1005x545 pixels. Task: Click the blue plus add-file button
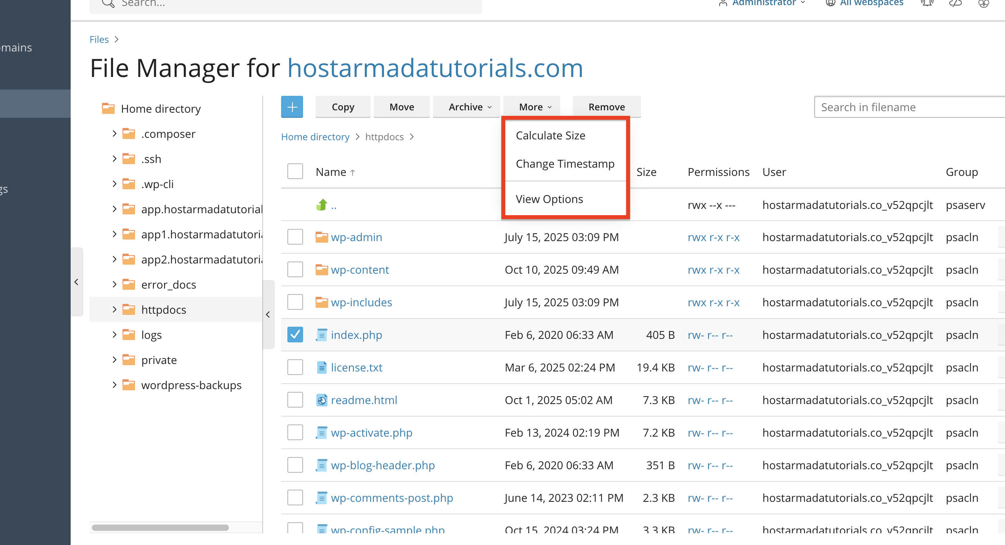click(x=292, y=107)
